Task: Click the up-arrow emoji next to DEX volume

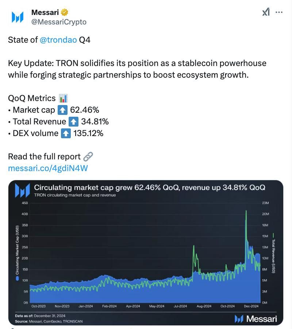Action: click(x=66, y=133)
